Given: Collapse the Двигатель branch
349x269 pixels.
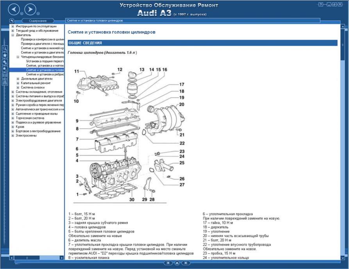Looking at the screenshot, I should (13, 35).
